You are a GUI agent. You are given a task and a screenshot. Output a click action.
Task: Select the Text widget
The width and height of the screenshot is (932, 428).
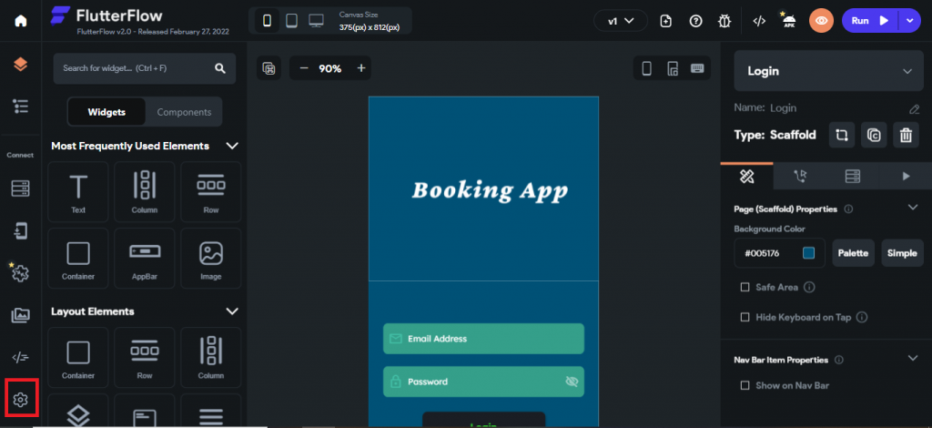point(78,191)
